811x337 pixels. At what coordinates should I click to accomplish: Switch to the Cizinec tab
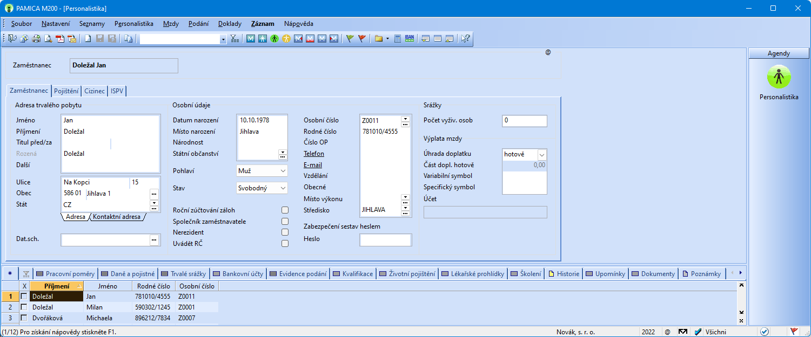click(x=95, y=91)
